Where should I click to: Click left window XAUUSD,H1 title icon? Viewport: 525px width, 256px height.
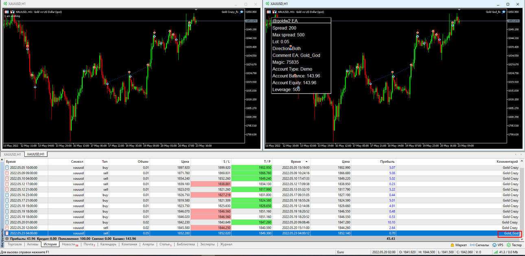(x=5, y=4)
